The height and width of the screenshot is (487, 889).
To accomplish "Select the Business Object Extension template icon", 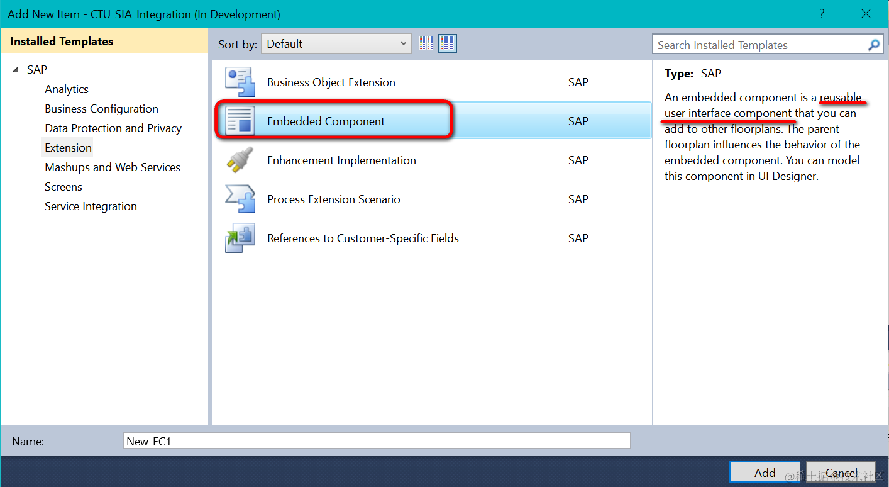I will tap(240, 82).
